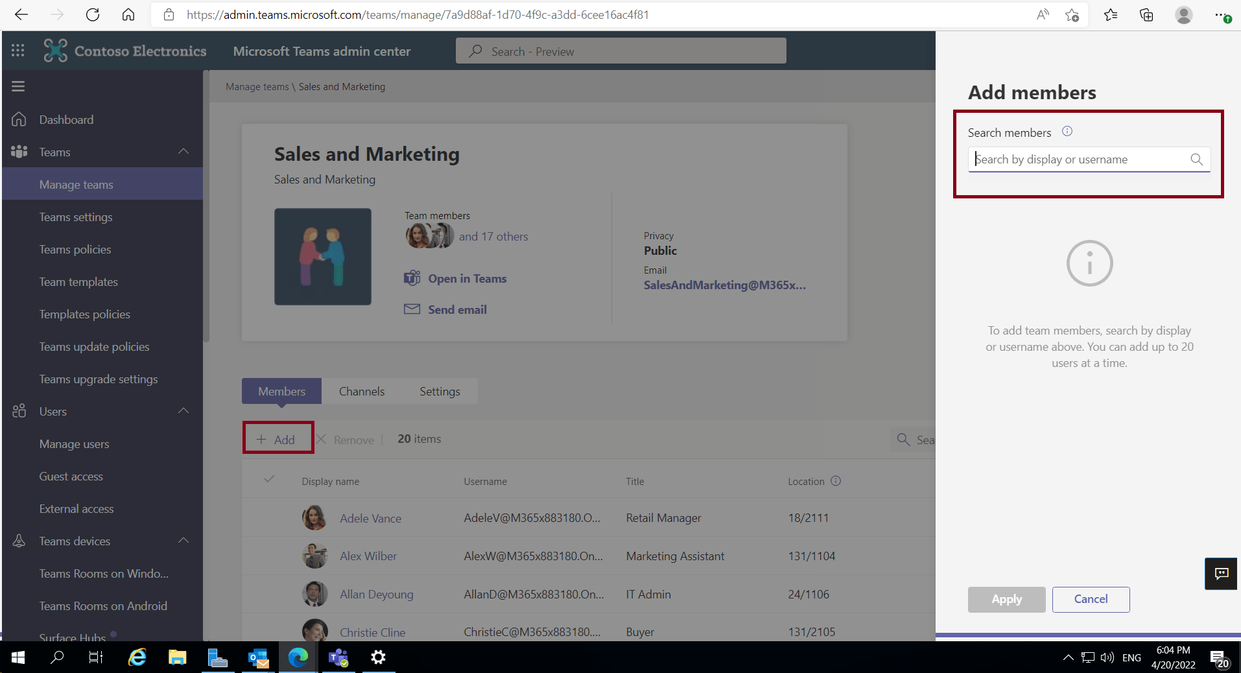1241x673 pixels.
Task: Click the Search - Preview box
Action: [x=620, y=51]
